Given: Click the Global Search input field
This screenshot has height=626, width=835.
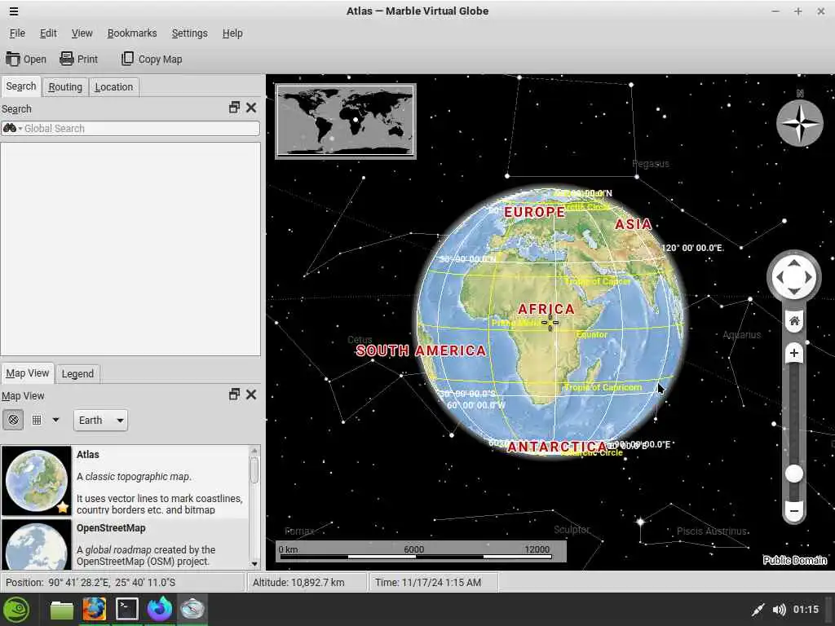Looking at the screenshot, I should coord(130,128).
